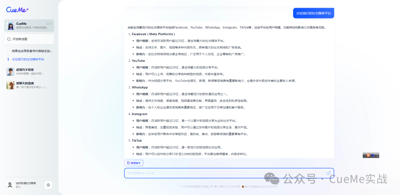Click the CueMe logo
Image resolution: width=400 pixels, height=195 pixels.
click(x=17, y=10)
